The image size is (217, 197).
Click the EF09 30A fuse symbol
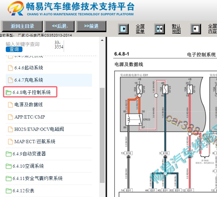tap(139, 89)
